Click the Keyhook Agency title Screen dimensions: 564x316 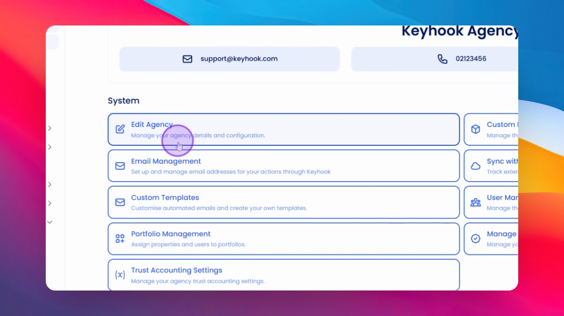click(x=460, y=31)
